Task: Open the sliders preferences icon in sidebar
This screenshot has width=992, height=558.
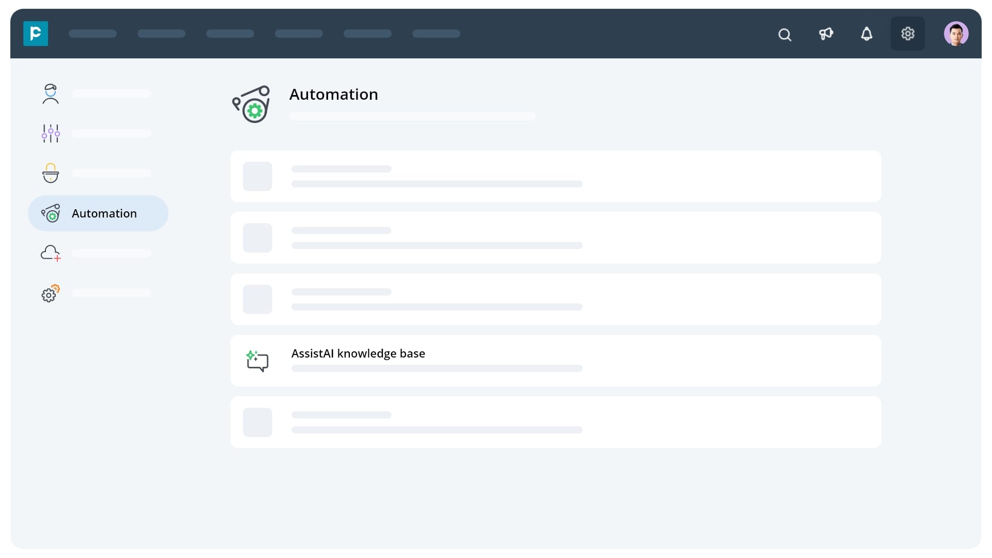Action: point(51,133)
